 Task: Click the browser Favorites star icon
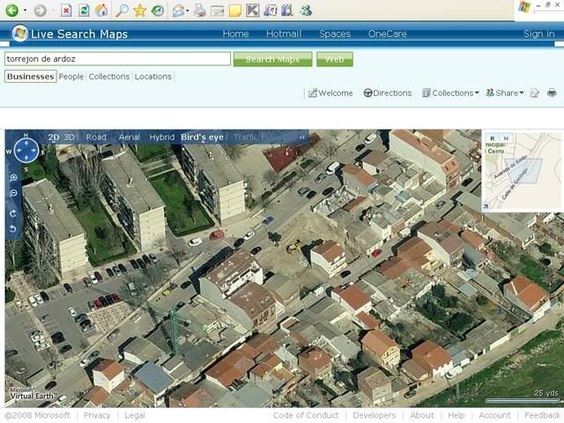(139, 11)
